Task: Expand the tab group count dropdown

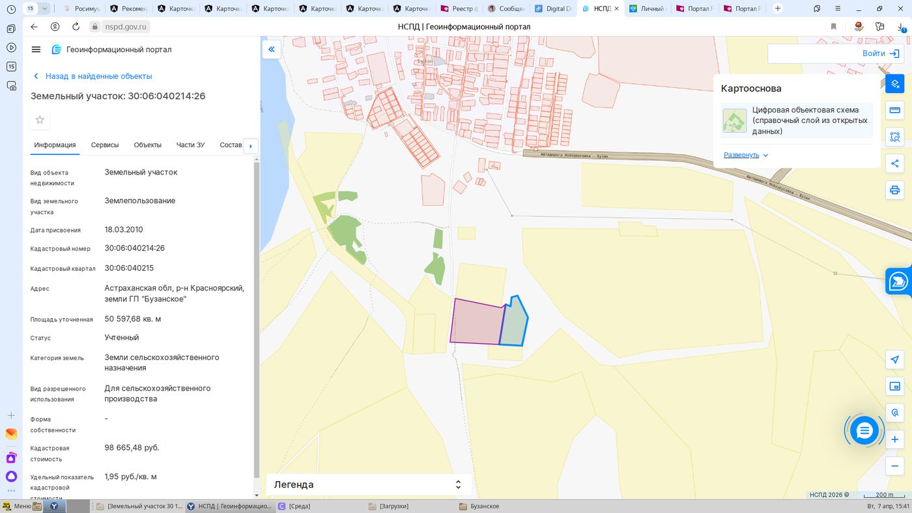Action: tap(44, 8)
